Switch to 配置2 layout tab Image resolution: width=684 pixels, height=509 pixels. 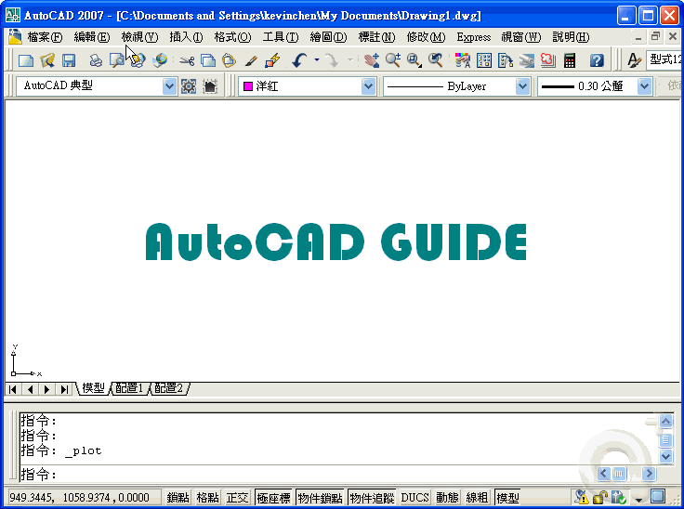click(x=169, y=388)
